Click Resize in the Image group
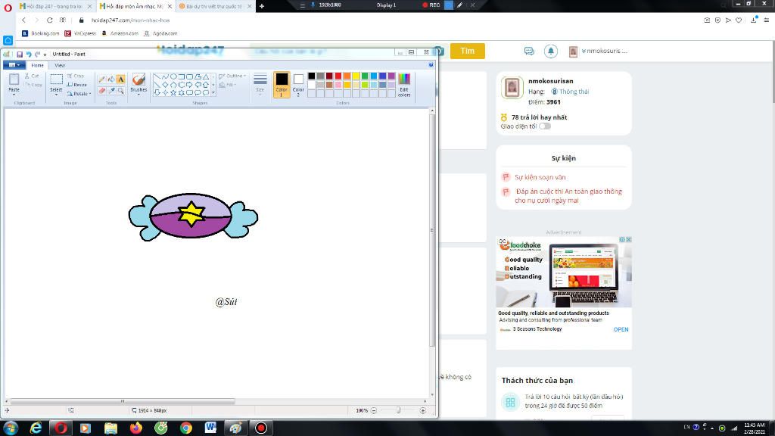The image size is (775, 436). [76, 85]
